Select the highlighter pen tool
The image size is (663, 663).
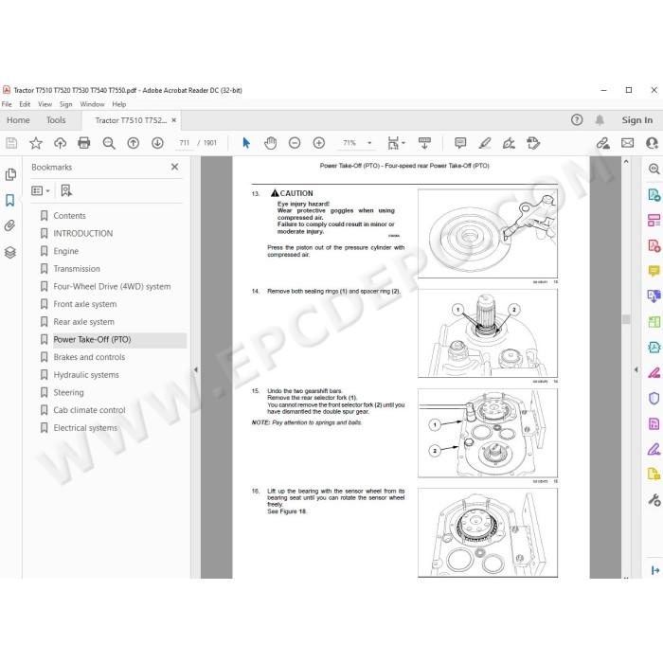coord(485,143)
